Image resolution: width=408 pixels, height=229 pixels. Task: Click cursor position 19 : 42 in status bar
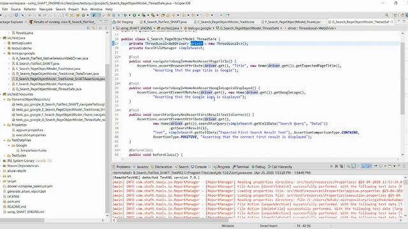(x=304, y=226)
